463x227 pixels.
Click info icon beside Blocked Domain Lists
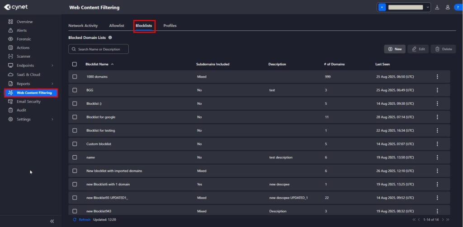(x=110, y=38)
